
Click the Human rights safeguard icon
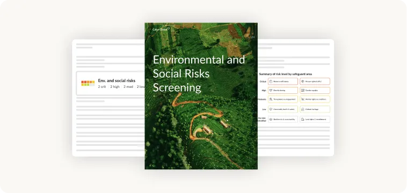click(x=303, y=81)
